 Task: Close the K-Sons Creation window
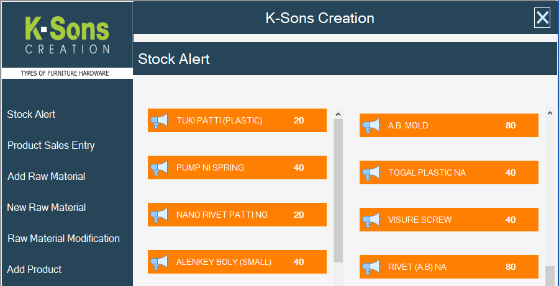(x=543, y=17)
